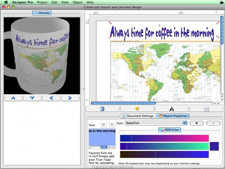Open the Apple menu
The height and width of the screenshot is (169, 225).
click(x=6, y=2)
